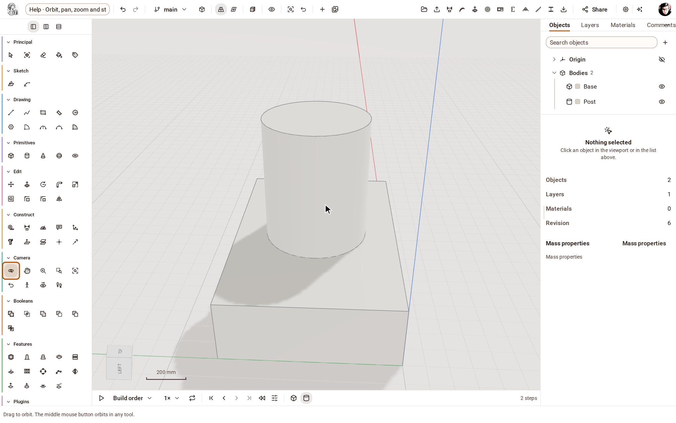Viewport: 676px width, 423px height.
Task: Select the Rectangle drawing tool
Action: (x=43, y=113)
